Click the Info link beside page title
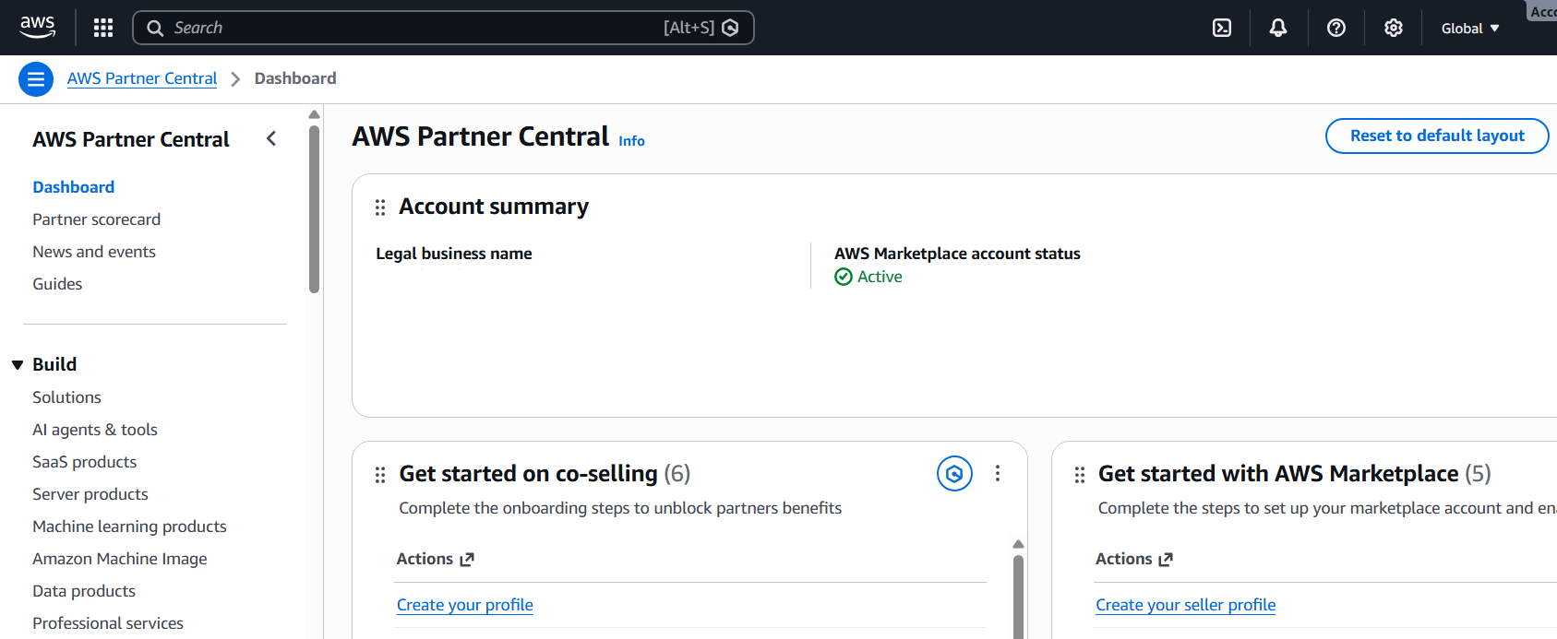 click(x=631, y=141)
